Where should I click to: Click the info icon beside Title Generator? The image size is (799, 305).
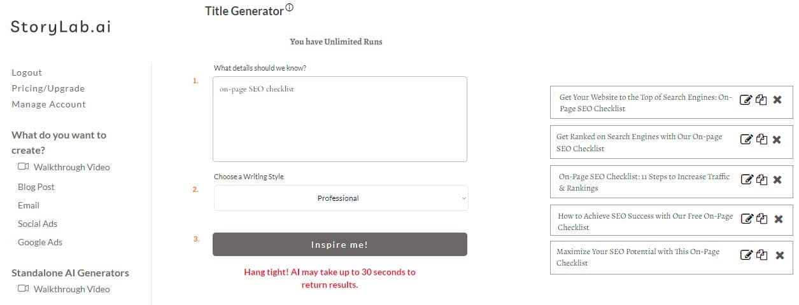pos(290,8)
